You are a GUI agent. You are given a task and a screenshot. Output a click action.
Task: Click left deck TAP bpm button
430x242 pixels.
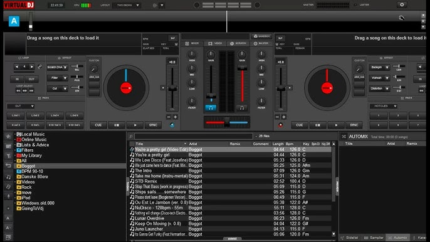(x=173, y=38)
